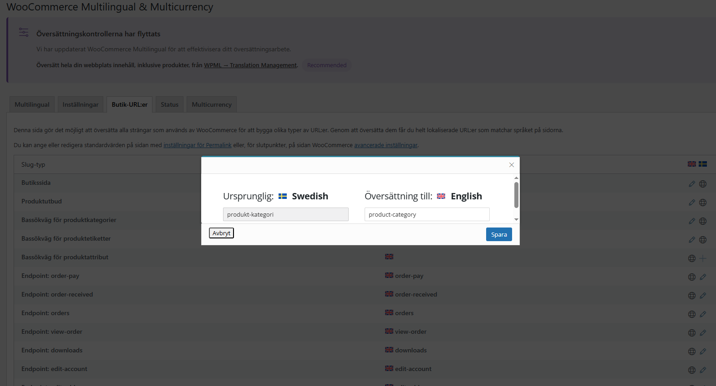
Task: Click dialog scrollbar down arrow
Action: [x=516, y=219]
